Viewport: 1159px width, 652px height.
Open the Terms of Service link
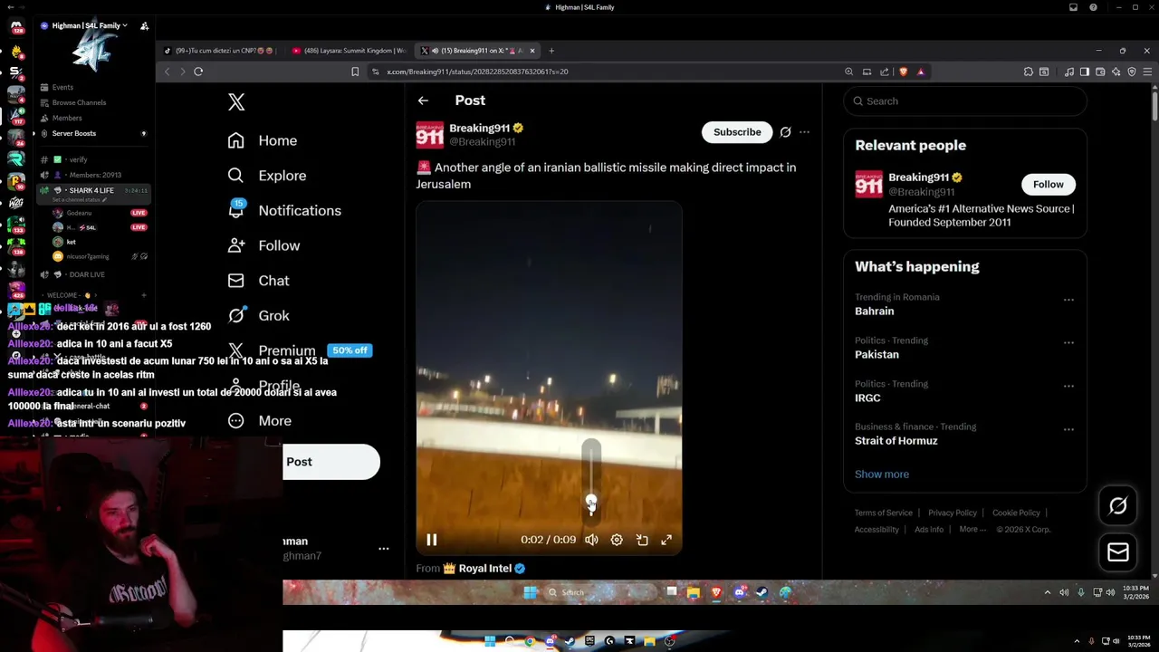tap(884, 513)
